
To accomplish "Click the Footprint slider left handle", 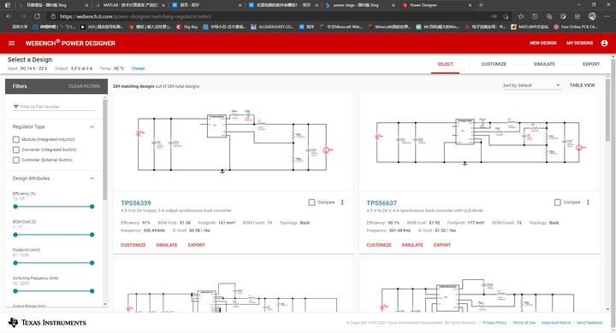I will click(15, 263).
